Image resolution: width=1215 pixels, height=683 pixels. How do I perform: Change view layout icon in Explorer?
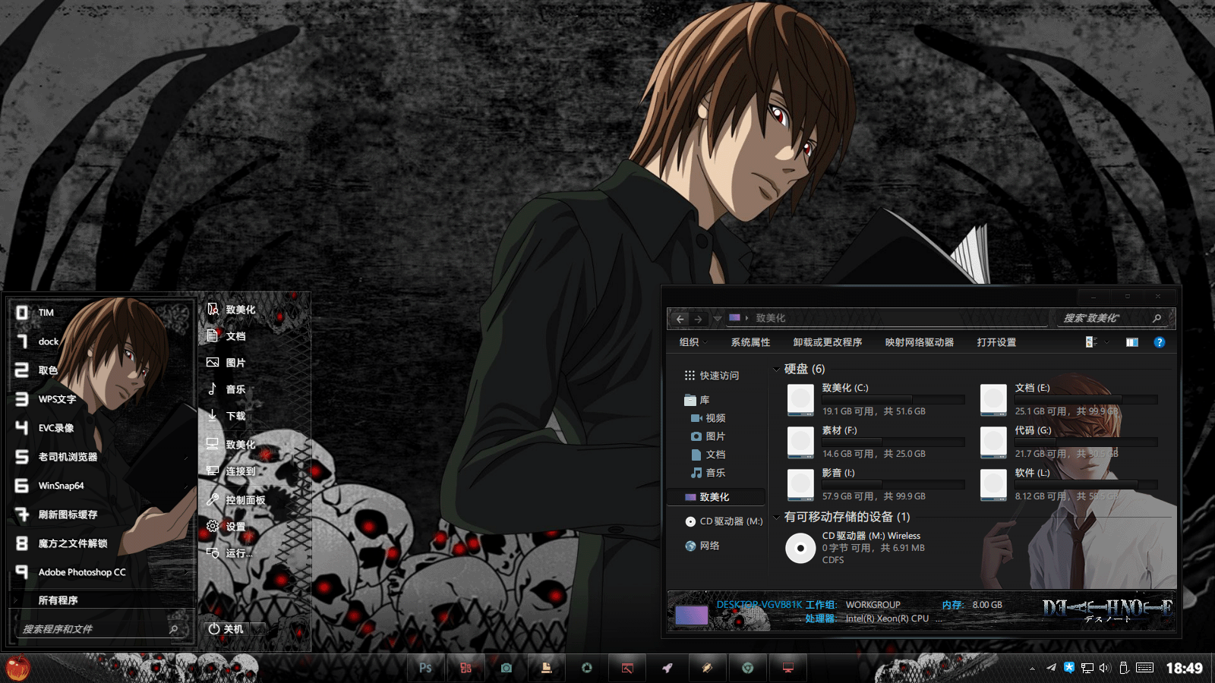1091,342
